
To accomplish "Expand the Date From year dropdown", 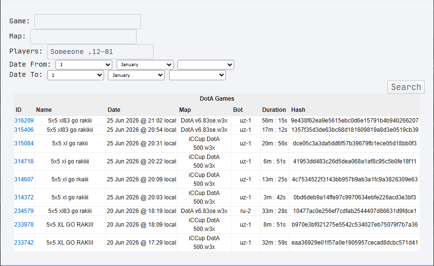I will pos(206,65).
